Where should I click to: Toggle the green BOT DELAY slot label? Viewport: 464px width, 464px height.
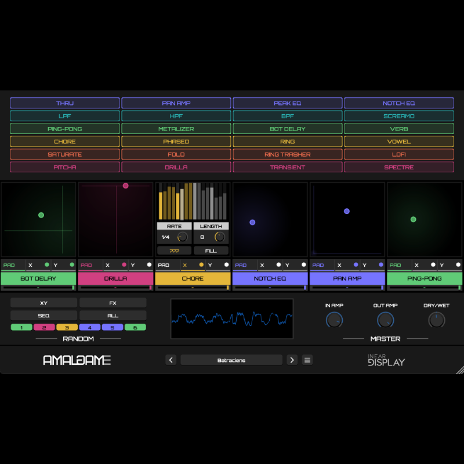click(x=38, y=278)
